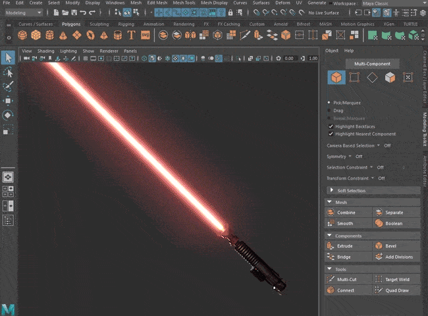Click the four-view layout icon
This screenshot has height=316, width=428.
click(x=8, y=192)
